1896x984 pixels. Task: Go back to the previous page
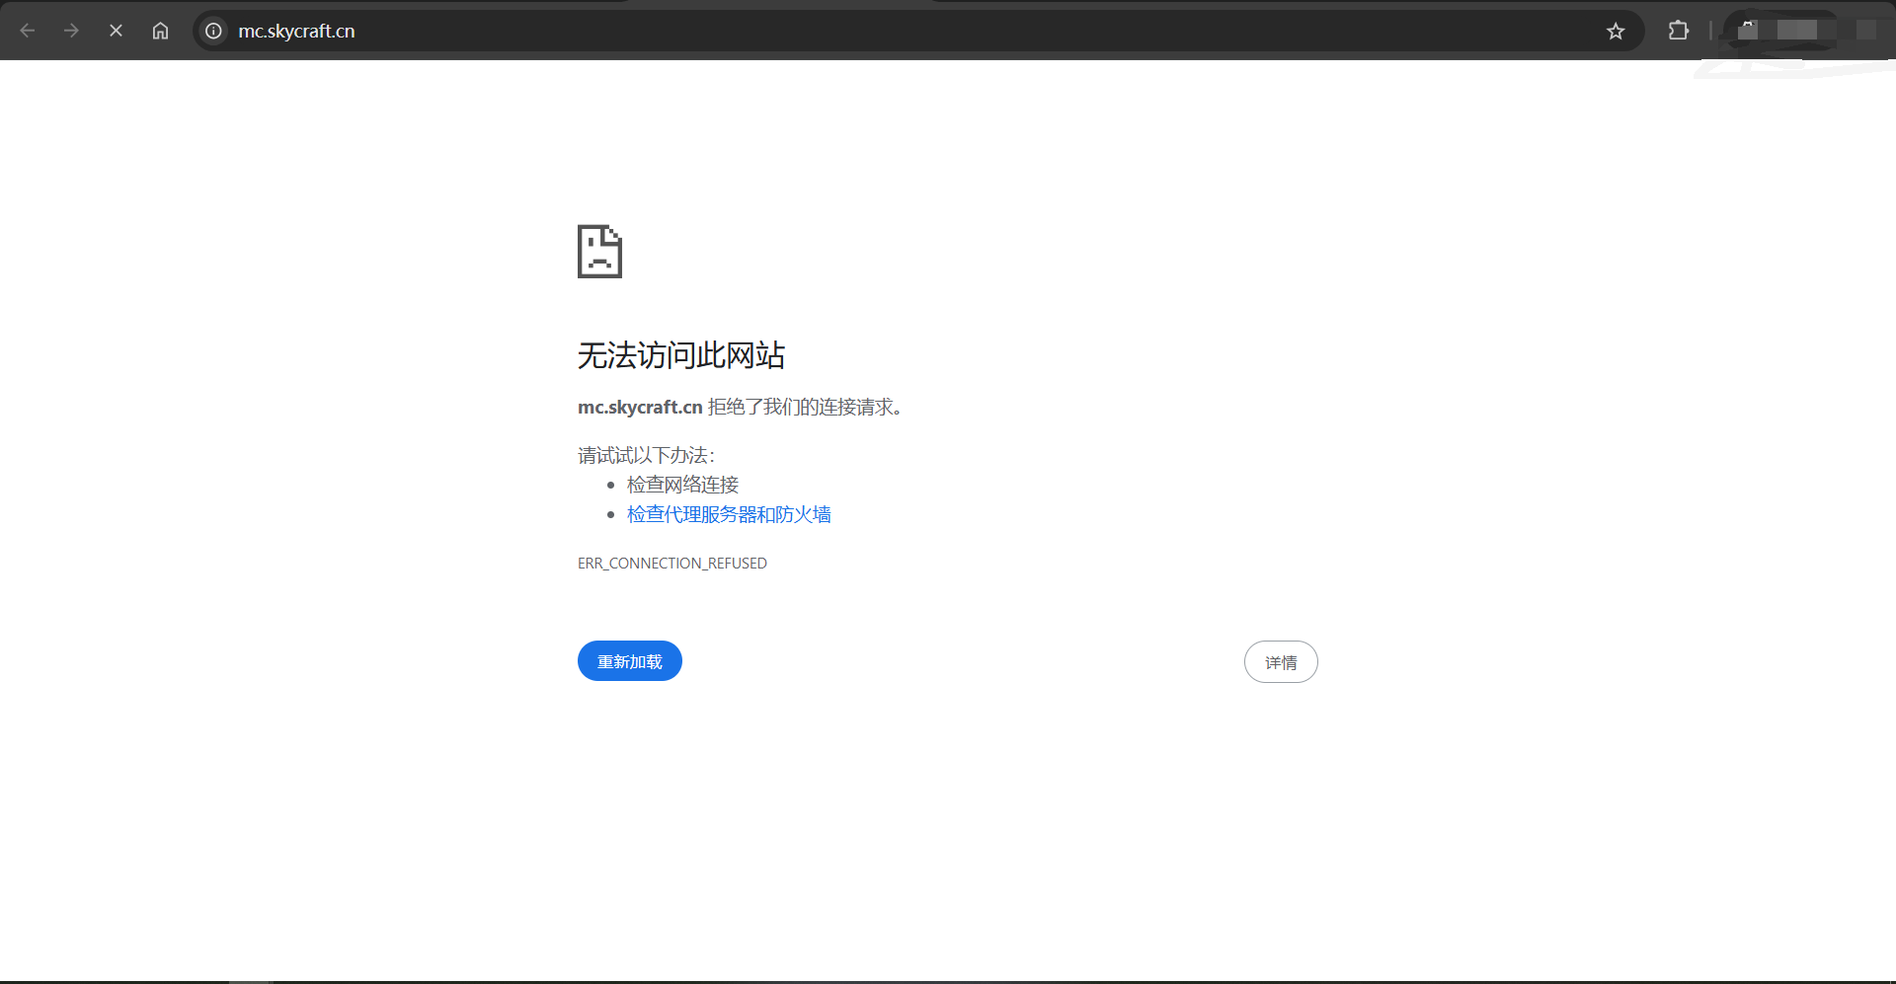(x=28, y=31)
